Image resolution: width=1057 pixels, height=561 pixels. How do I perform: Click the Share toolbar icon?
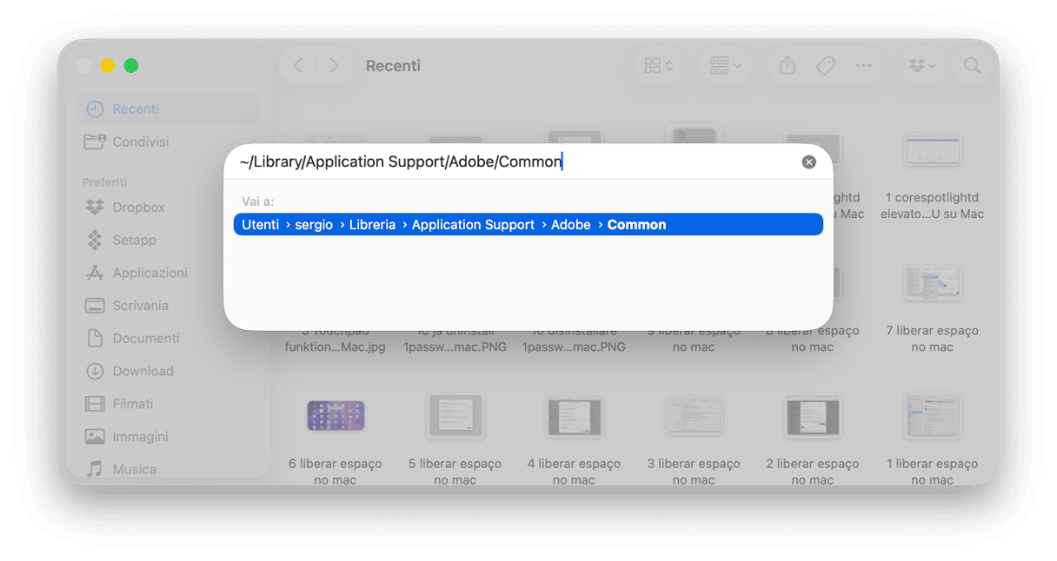pos(788,66)
